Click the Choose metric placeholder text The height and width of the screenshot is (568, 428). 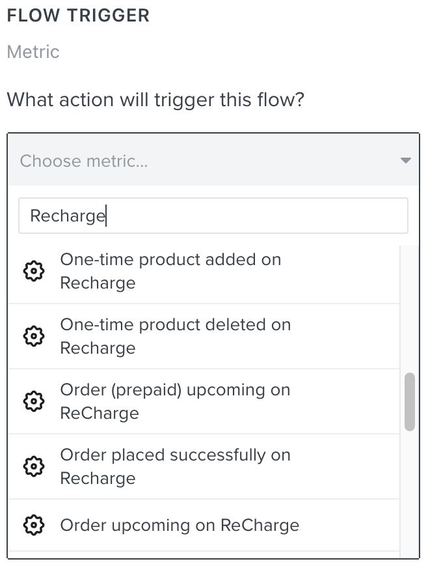(84, 161)
